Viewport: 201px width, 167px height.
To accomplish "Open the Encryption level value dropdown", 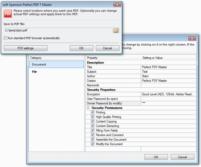I will pos(168,94).
